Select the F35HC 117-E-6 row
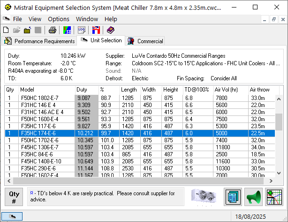288x222 pixels. pyautogui.click(x=140, y=126)
